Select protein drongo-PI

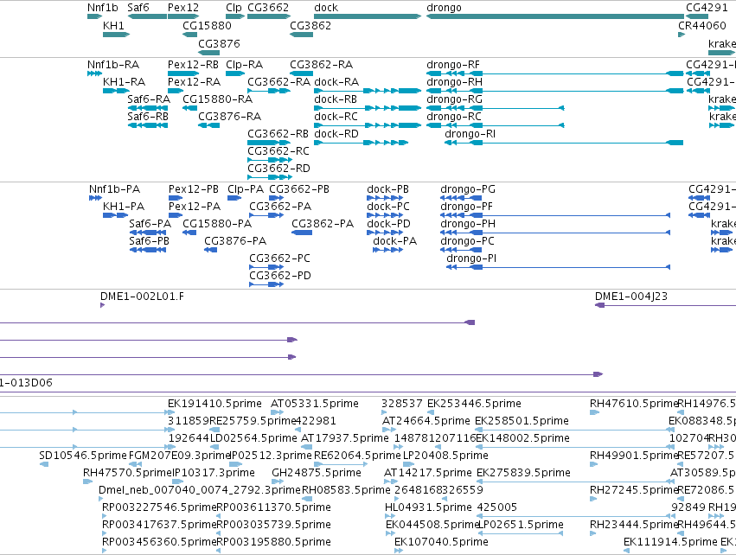coord(471,258)
